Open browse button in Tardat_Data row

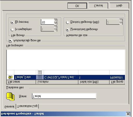pyautogui.click(x=40, y=77)
